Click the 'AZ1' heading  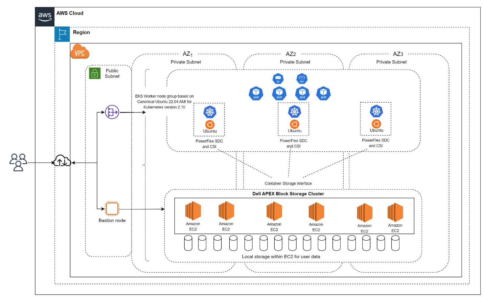tap(188, 54)
